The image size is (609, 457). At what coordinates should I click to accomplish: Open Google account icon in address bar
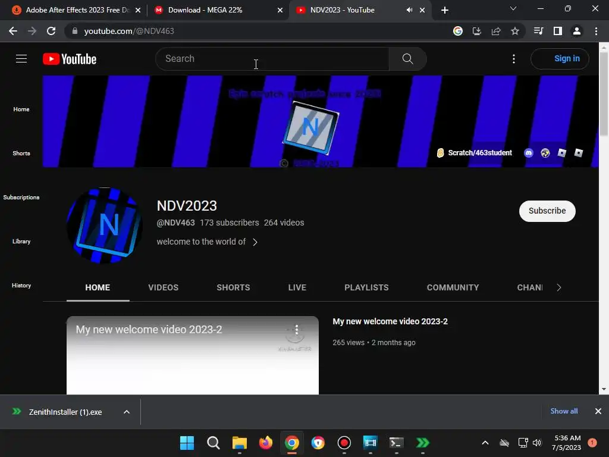click(x=457, y=31)
